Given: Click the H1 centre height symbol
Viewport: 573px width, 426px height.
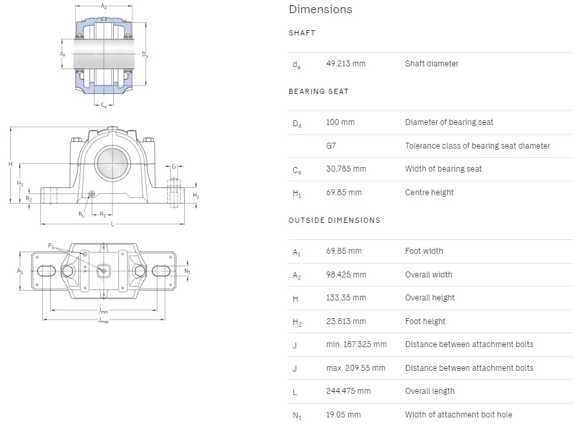Looking at the screenshot, I should pyautogui.click(x=295, y=193).
